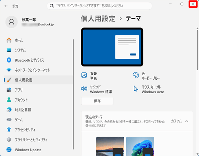Collapse the 現在のテーマ section chevron
Image resolution: width=199 pixels, height=156 pixels.
pyautogui.click(x=187, y=121)
